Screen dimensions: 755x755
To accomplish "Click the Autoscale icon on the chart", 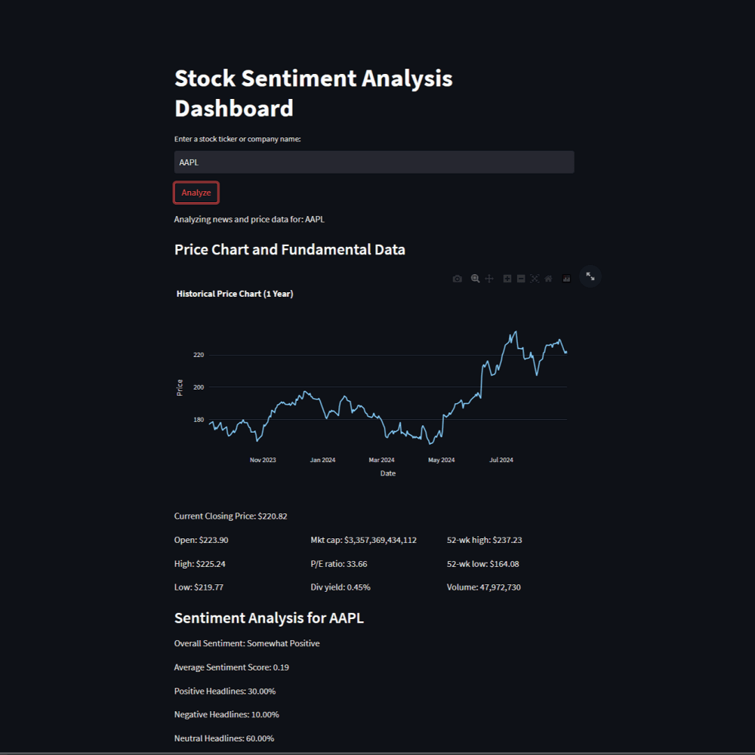I will (x=535, y=278).
